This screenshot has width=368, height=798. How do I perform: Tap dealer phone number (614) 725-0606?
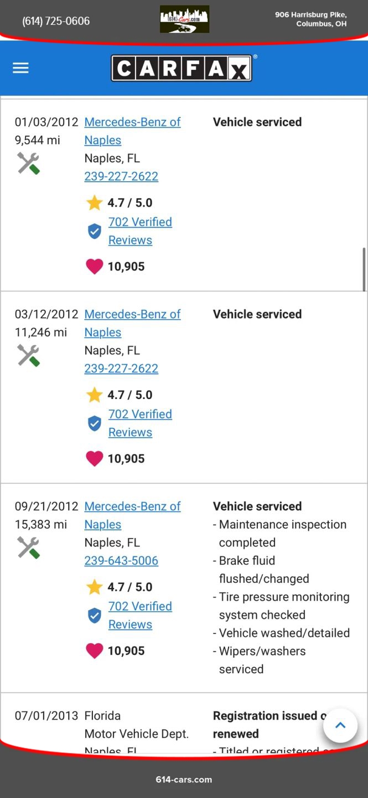[56, 21]
